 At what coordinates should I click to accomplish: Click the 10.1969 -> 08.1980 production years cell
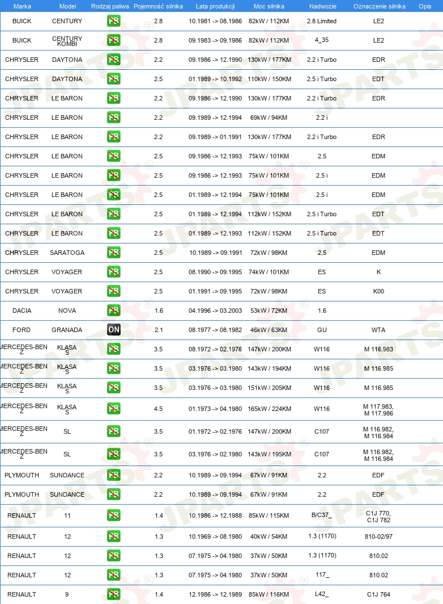[x=215, y=536]
